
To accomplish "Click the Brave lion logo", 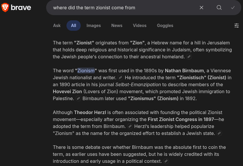I will 5,8.
